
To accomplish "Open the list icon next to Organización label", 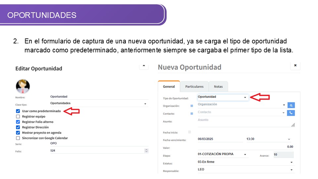I will (x=192, y=106).
